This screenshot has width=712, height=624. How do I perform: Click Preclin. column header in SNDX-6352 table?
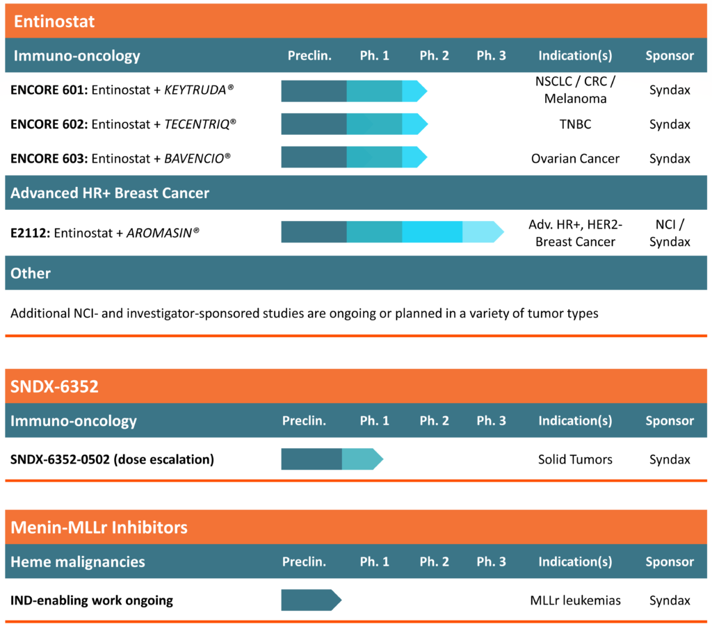305,420
